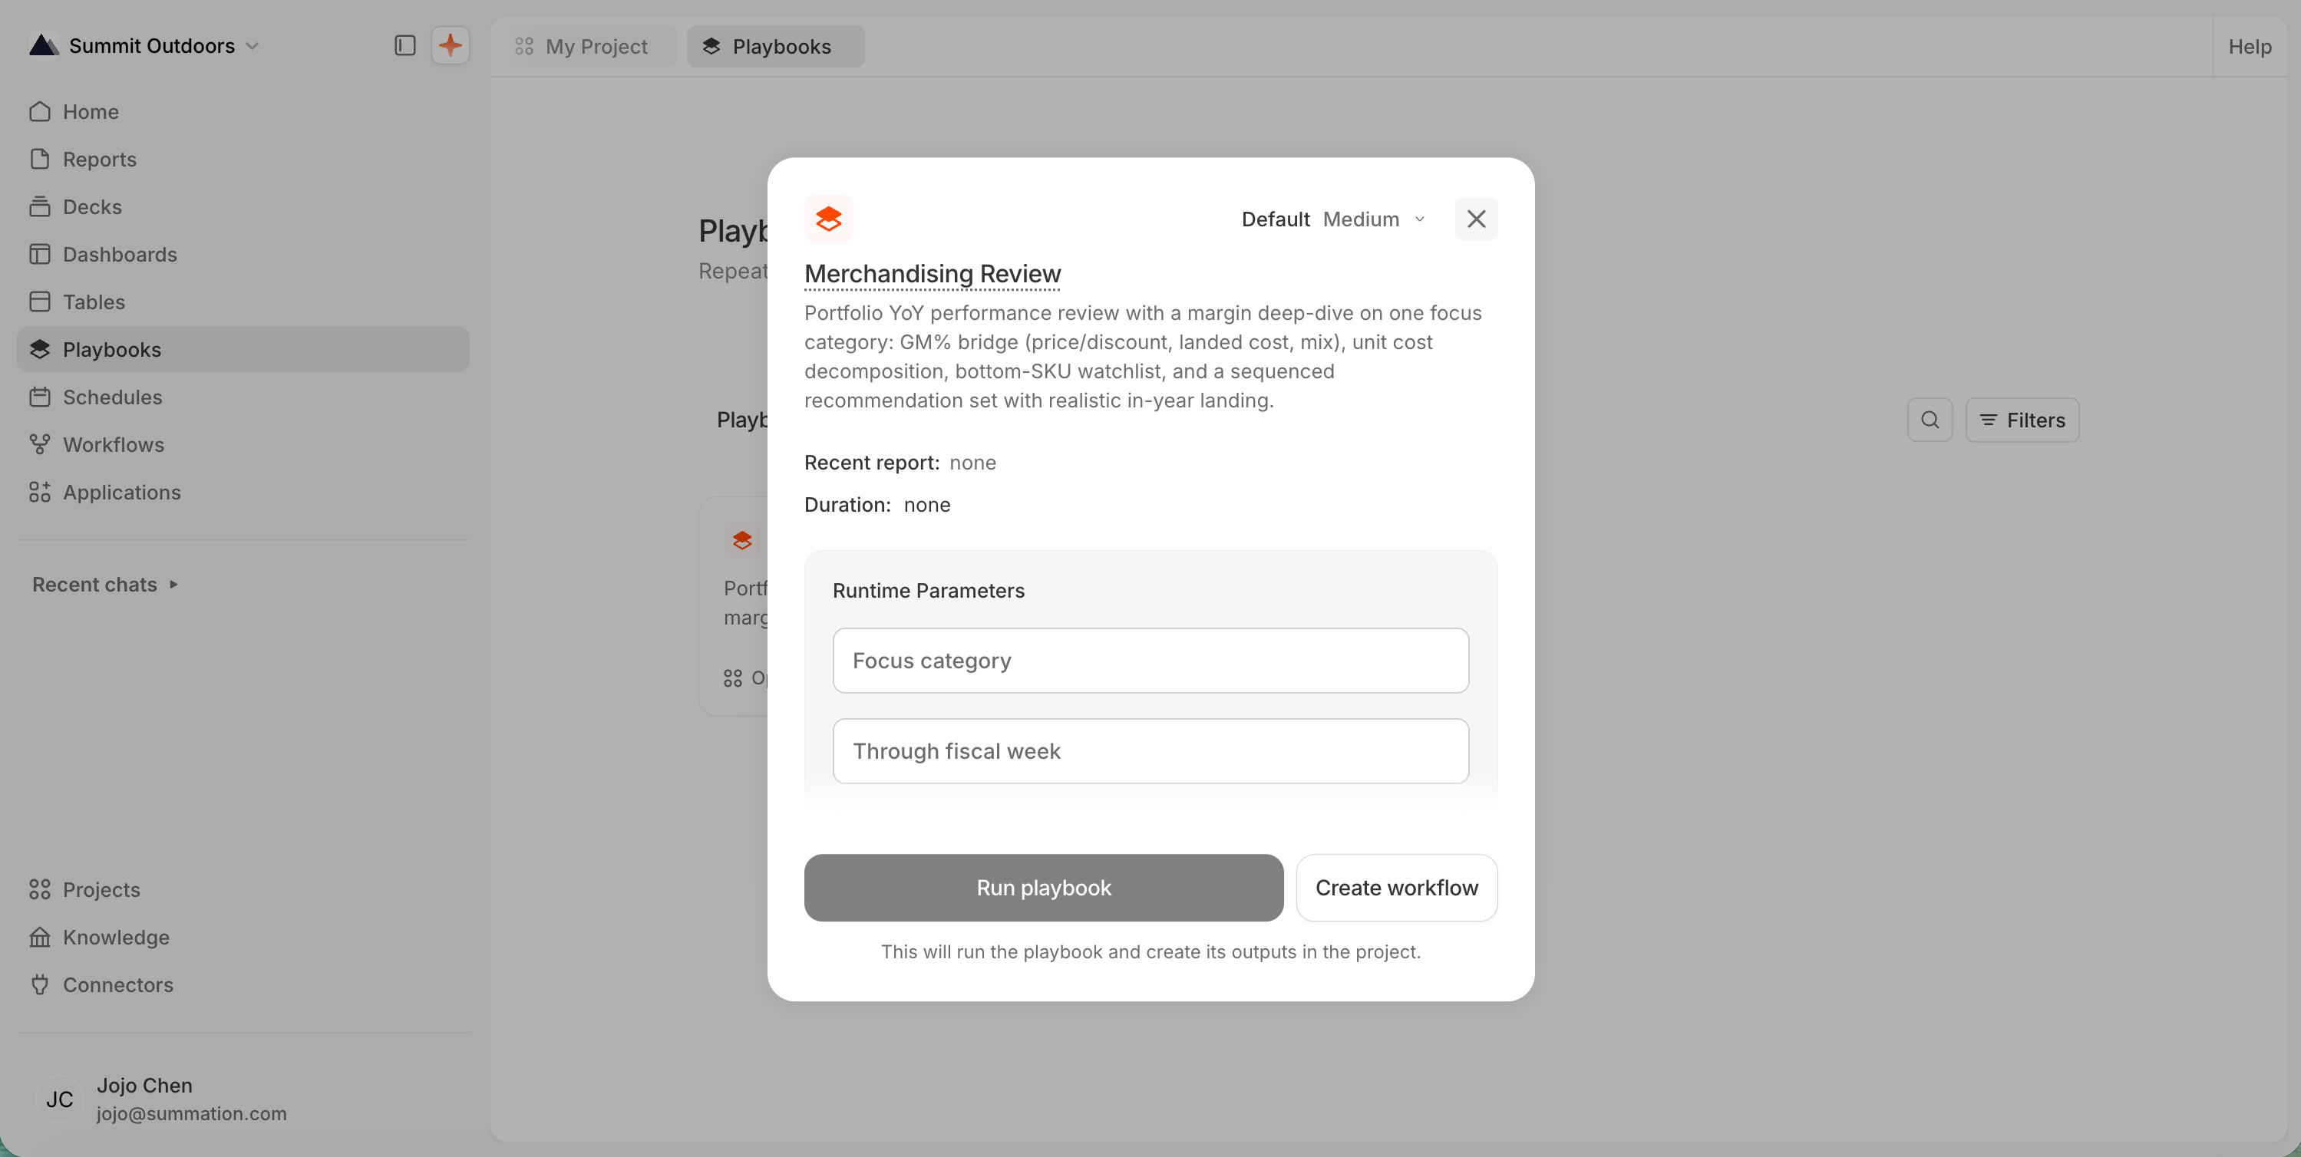Viewport: 2301px width, 1157px height.
Task: Click the Home house icon
Action: (40, 111)
